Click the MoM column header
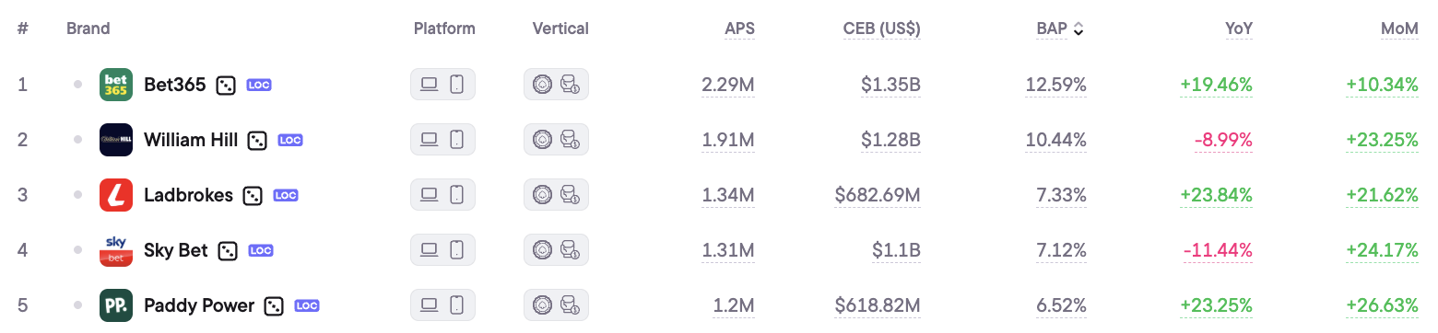The height and width of the screenshot is (333, 1438). (1399, 29)
